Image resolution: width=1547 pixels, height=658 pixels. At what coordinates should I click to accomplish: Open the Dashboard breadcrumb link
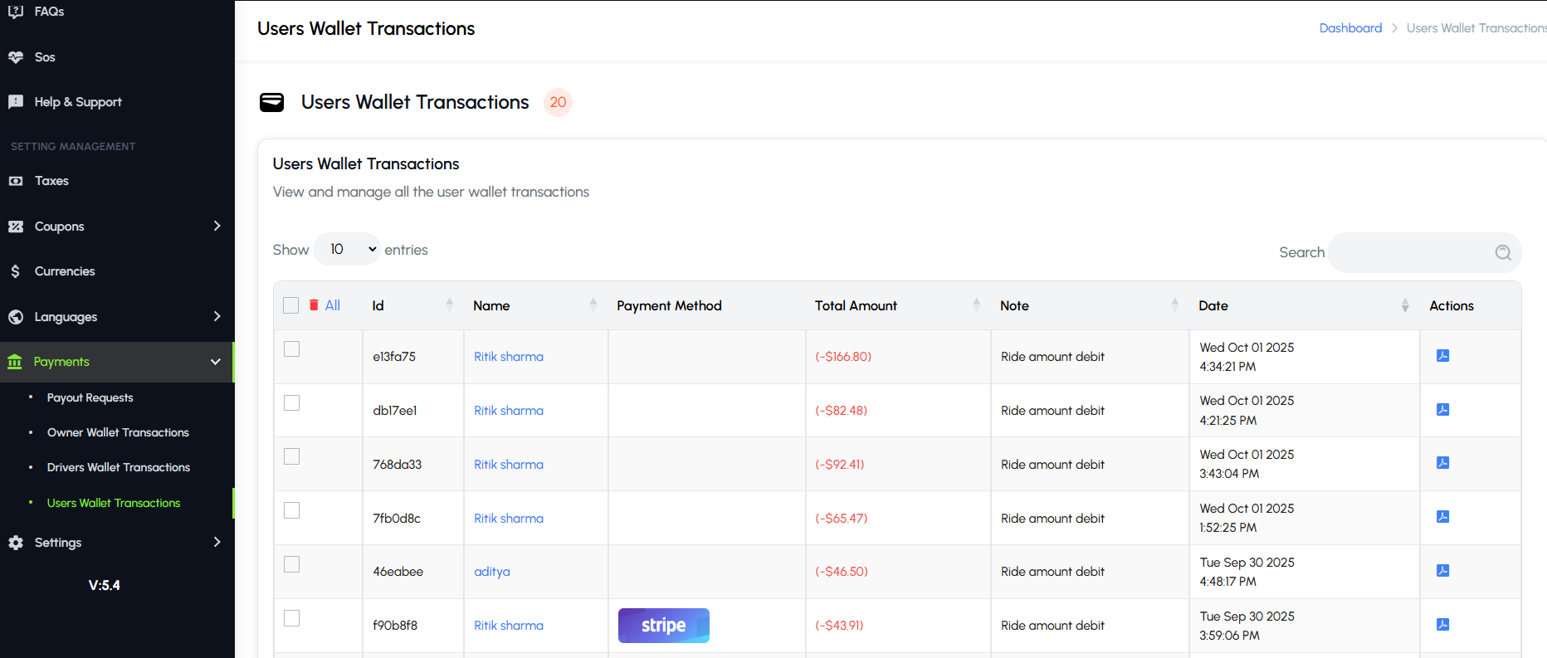point(1350,28)
